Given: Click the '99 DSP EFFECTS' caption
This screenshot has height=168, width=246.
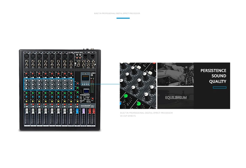Looking at the screenshot, I should tap(128, 116).
